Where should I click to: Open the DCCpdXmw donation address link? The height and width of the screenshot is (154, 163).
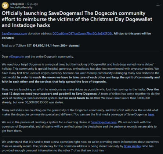pyautogui.click(x=82, y=33)
